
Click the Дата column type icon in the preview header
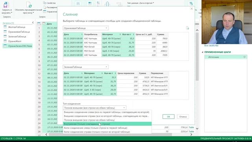point(44,24)
